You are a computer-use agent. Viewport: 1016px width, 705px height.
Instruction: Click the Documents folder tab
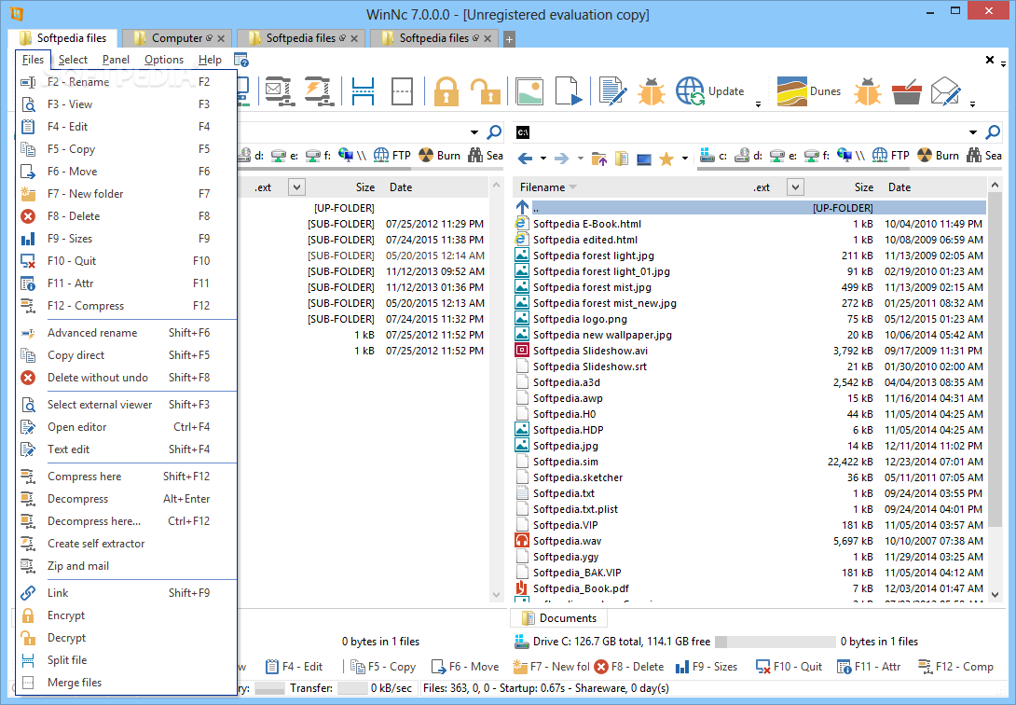(x=559, y=618)
